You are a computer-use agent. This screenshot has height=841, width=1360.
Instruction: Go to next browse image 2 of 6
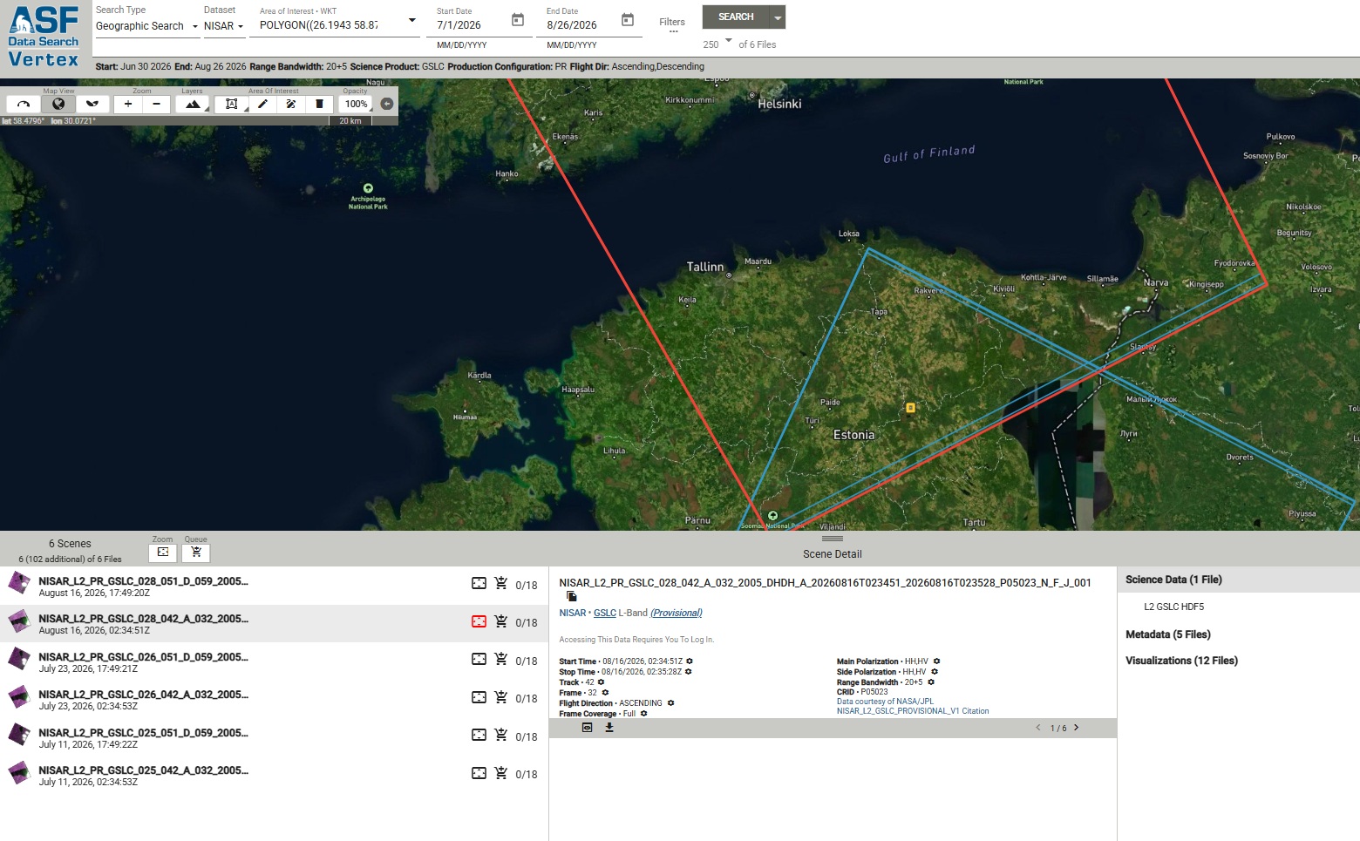1077,728
